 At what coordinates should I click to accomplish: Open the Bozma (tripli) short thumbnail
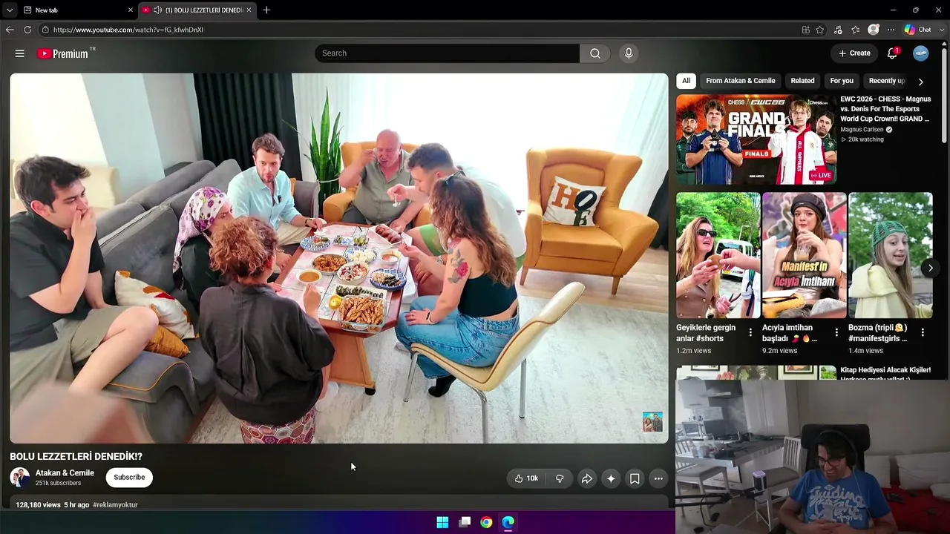point(891,256)
